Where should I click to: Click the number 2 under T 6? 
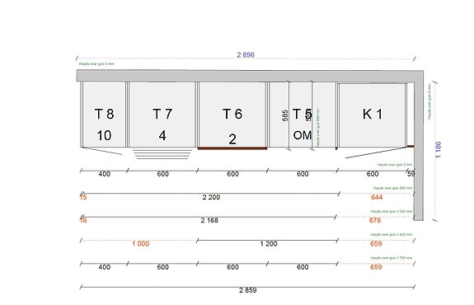232,139
